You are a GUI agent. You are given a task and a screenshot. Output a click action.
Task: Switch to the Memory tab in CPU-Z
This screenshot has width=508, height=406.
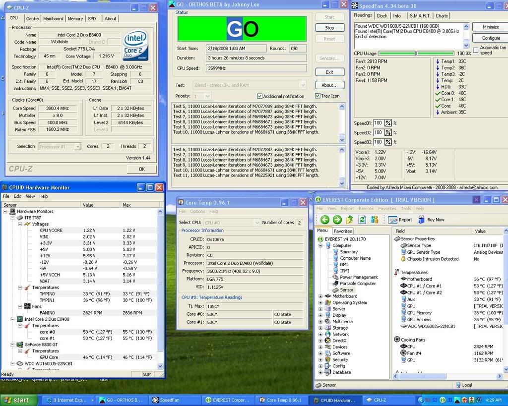(x=75, y=18)
